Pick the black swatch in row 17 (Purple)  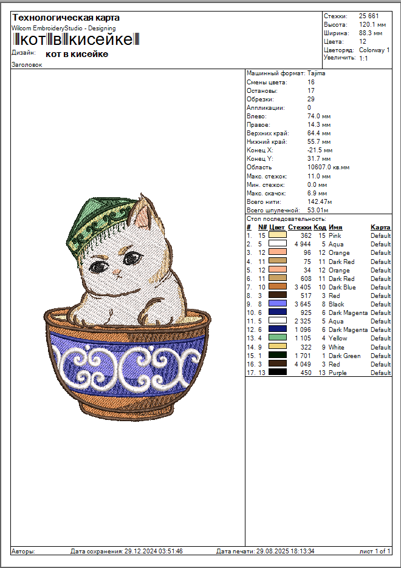click(277, 373)
